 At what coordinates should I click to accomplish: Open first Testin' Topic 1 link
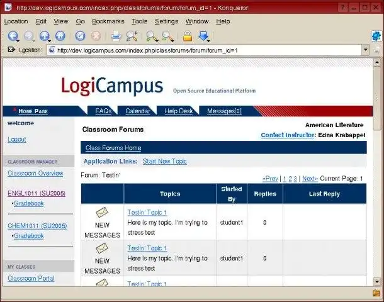tap(147, 213)
